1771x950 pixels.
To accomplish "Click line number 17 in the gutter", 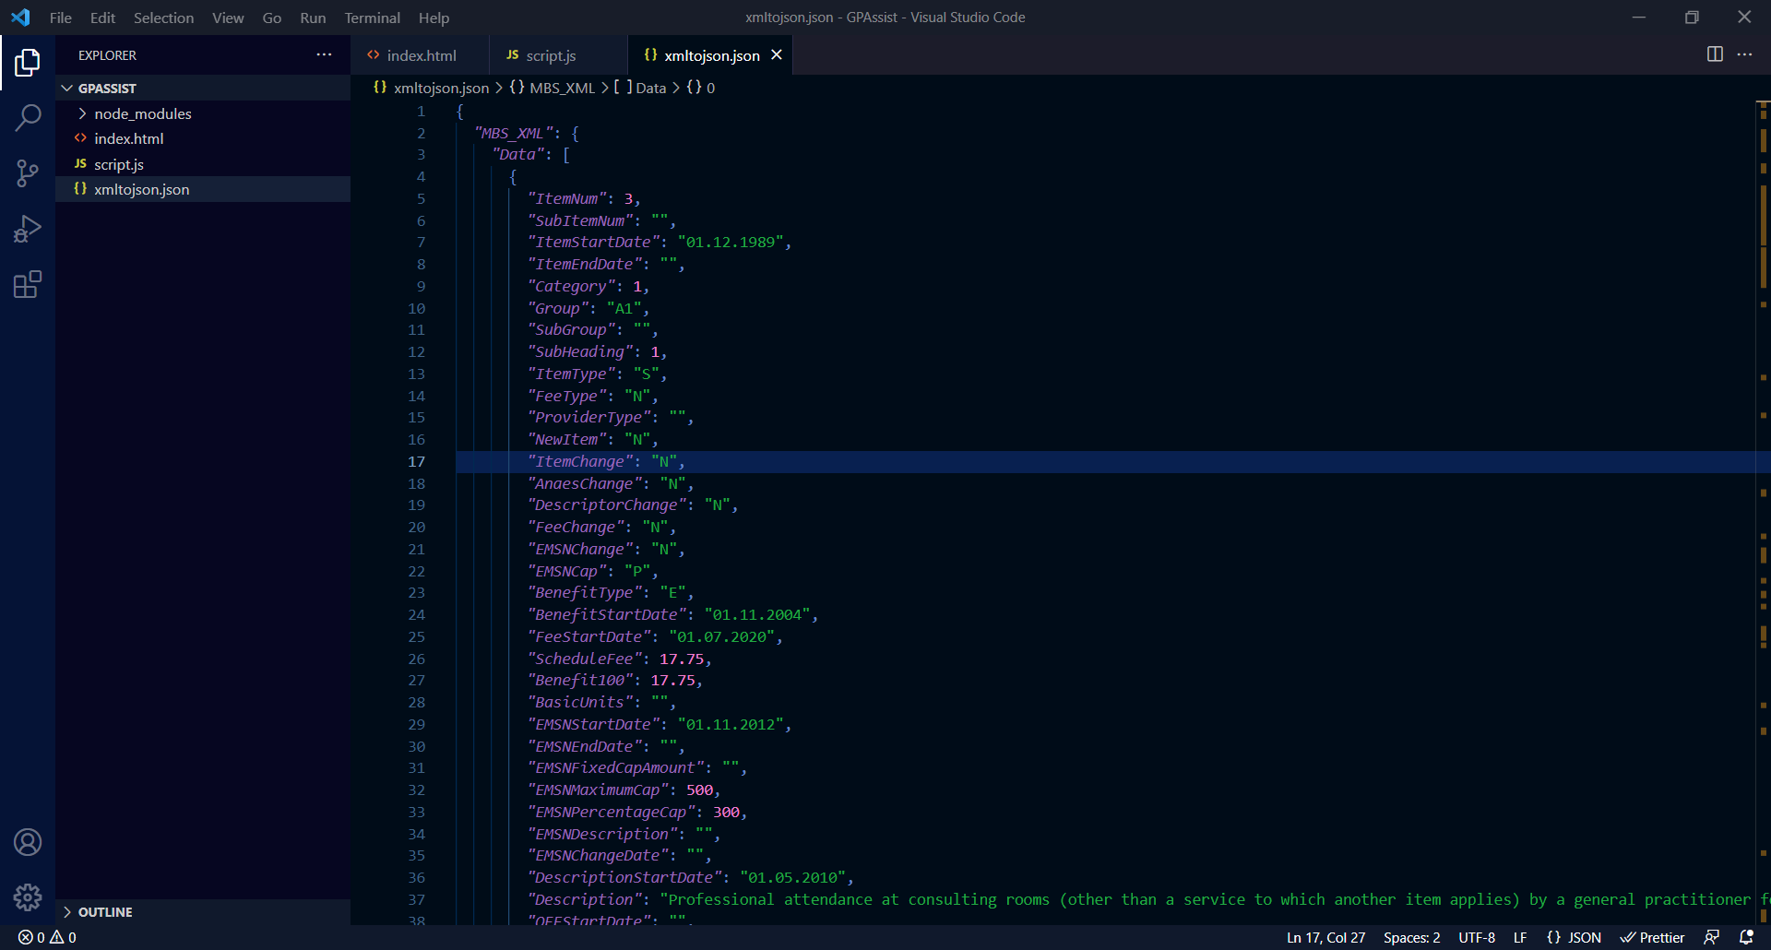I will click(417, 461).
